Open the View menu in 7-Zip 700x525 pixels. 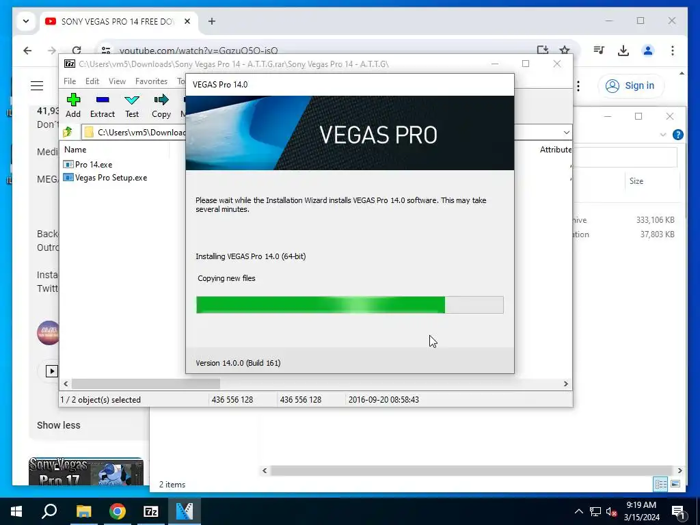(x=117, y=81)
